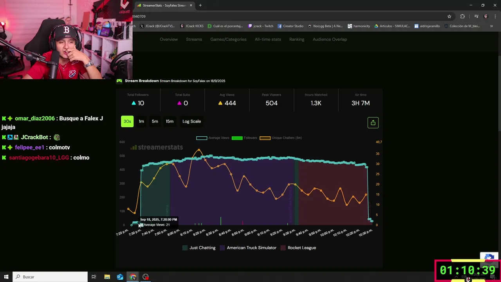Select the 1m chart interval
The width and height of the screenshot is (501, 282).
point(141,121)
